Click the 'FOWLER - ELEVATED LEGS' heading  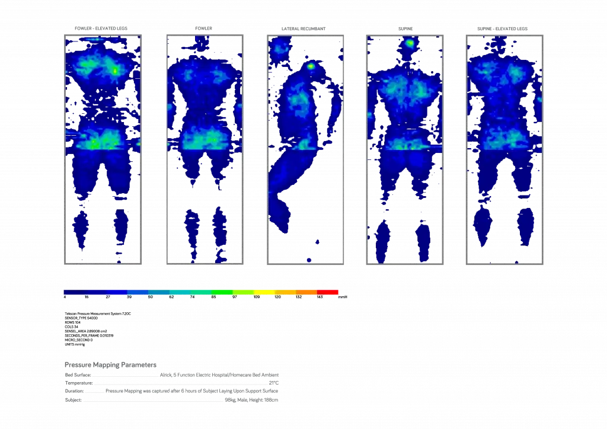tap(101, 28)
